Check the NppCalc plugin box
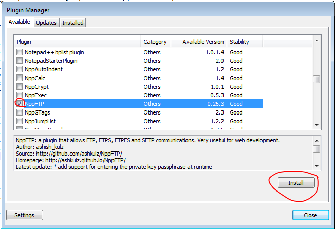335x229 pixels. point(19,78)
